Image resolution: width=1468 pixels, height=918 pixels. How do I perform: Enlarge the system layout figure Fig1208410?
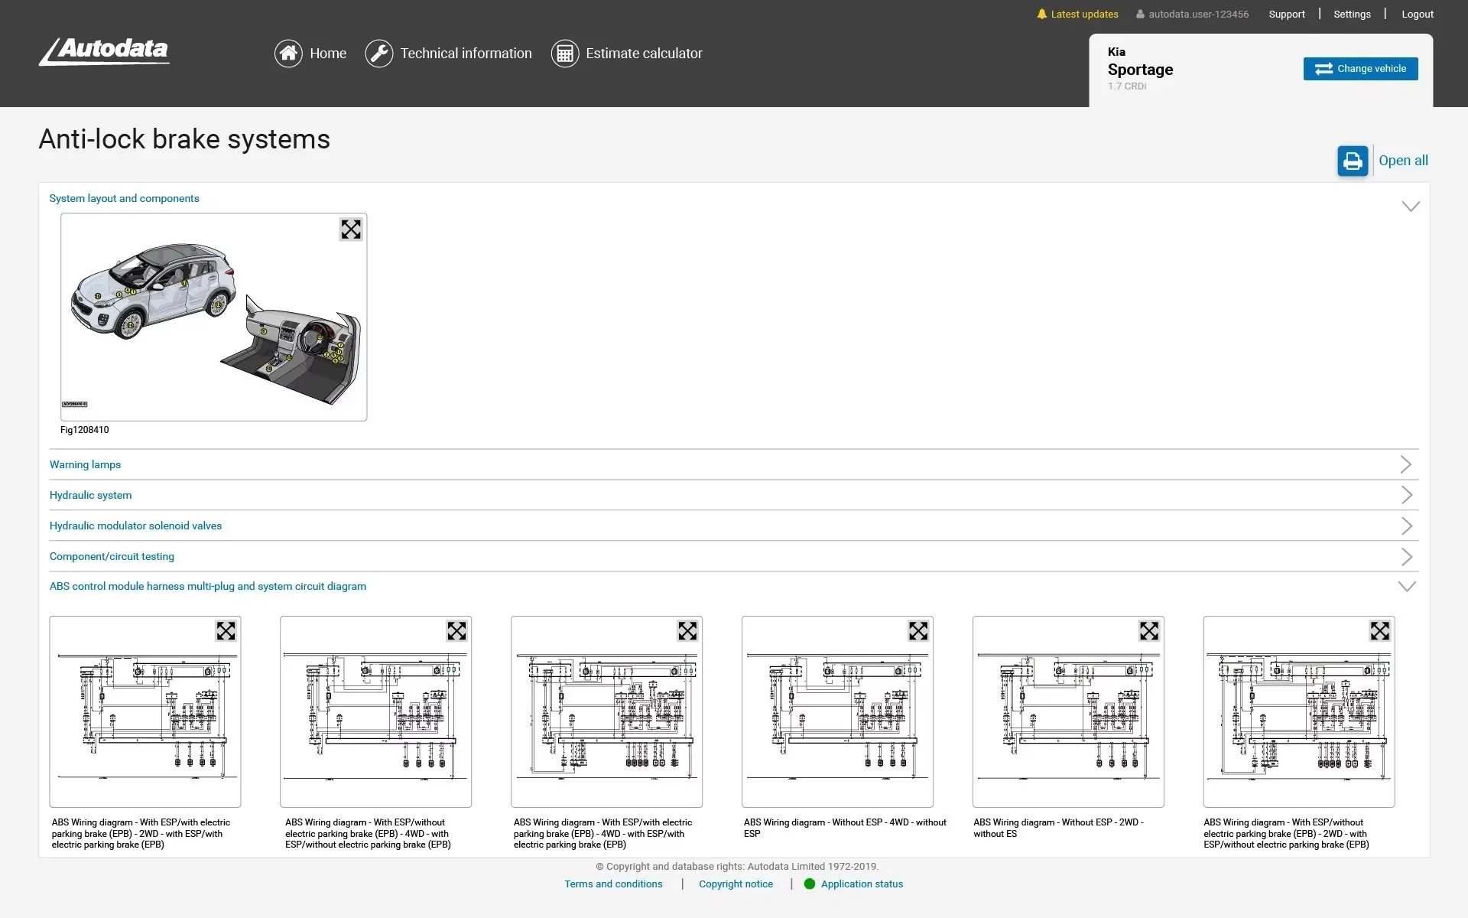coord(351,229)
